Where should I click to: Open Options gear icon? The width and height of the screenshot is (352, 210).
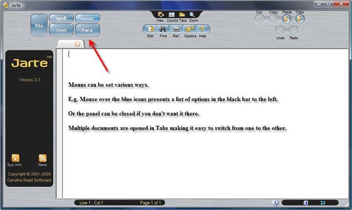[x=190, y=29]
